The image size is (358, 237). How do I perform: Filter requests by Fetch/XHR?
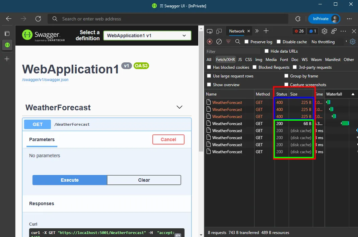(x=225, y=60)
